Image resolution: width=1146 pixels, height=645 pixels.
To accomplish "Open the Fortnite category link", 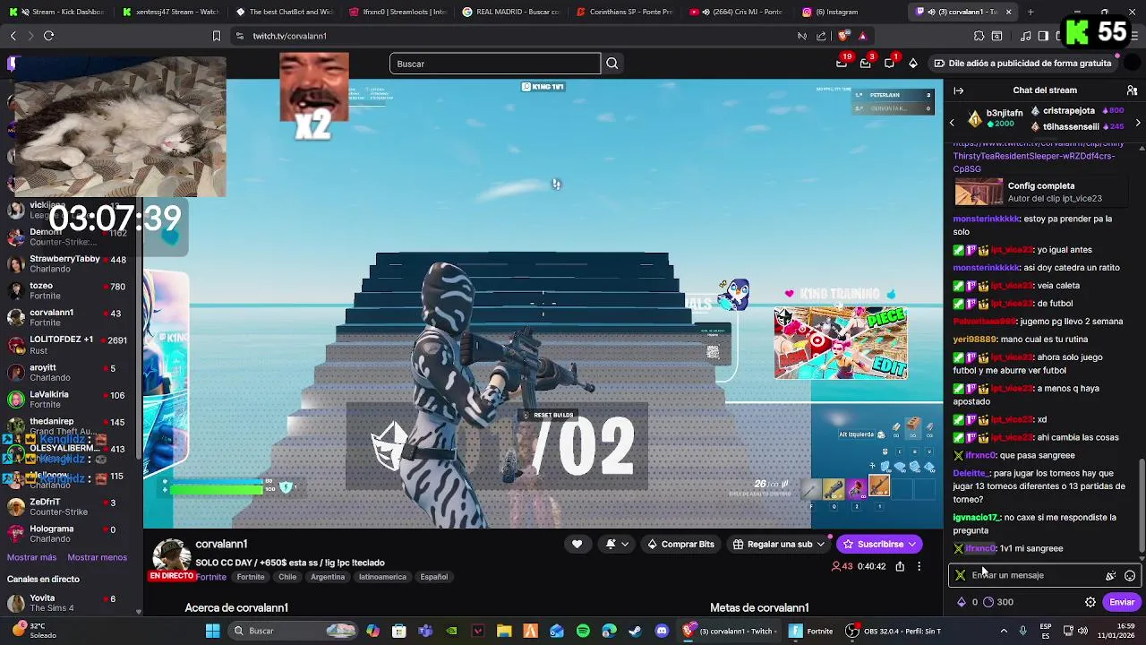I will (x=210, y=577).
